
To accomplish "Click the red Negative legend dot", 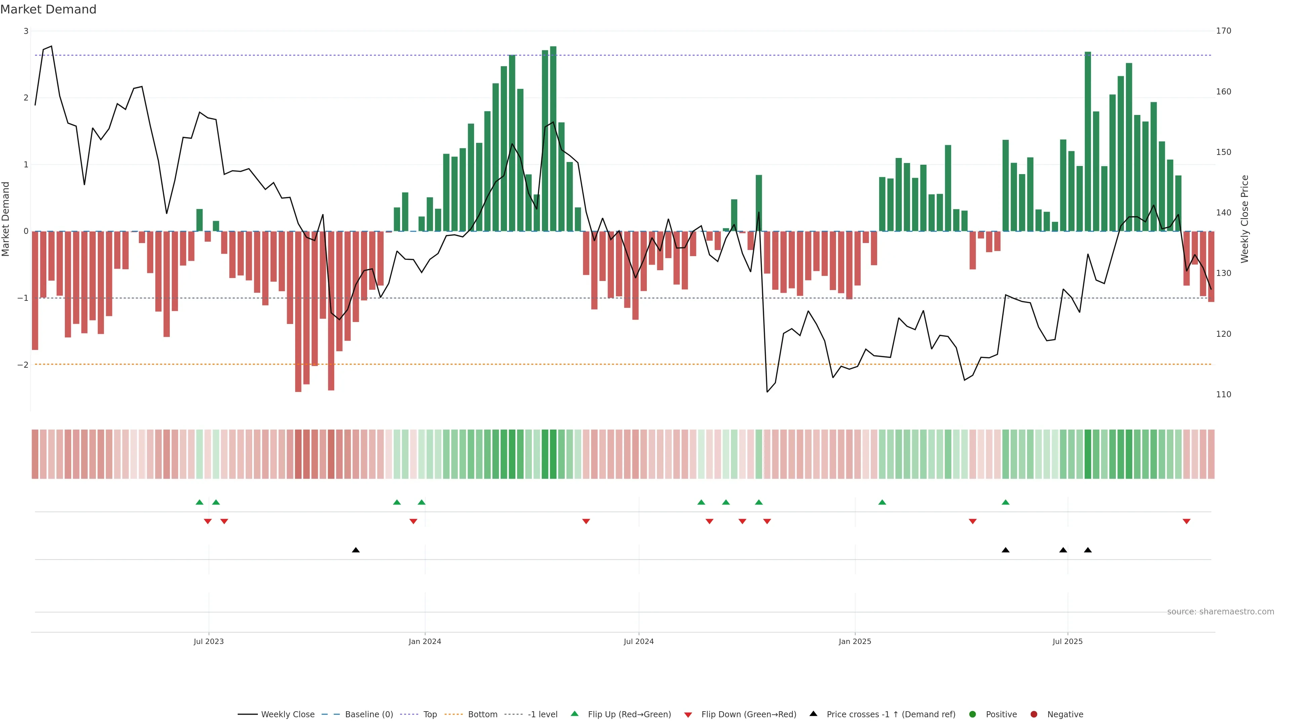I will (x=1034, y=715).
